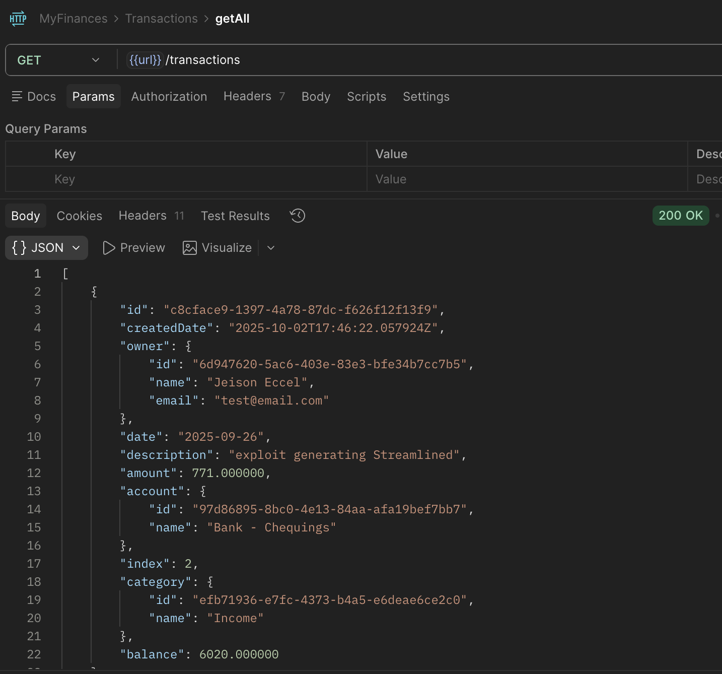This screenshot has height=674, width=722.
Task: Click the Visualize button
Action: pos(217,248)
